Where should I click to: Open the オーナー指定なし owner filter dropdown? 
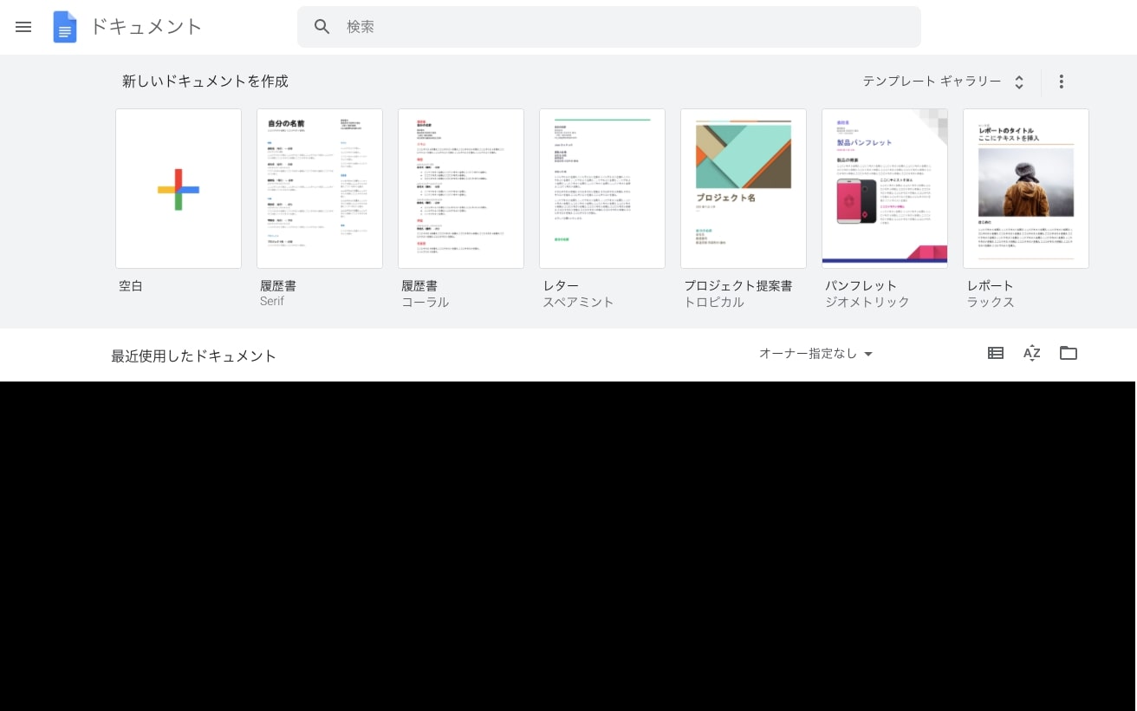(x=815, y=354)
